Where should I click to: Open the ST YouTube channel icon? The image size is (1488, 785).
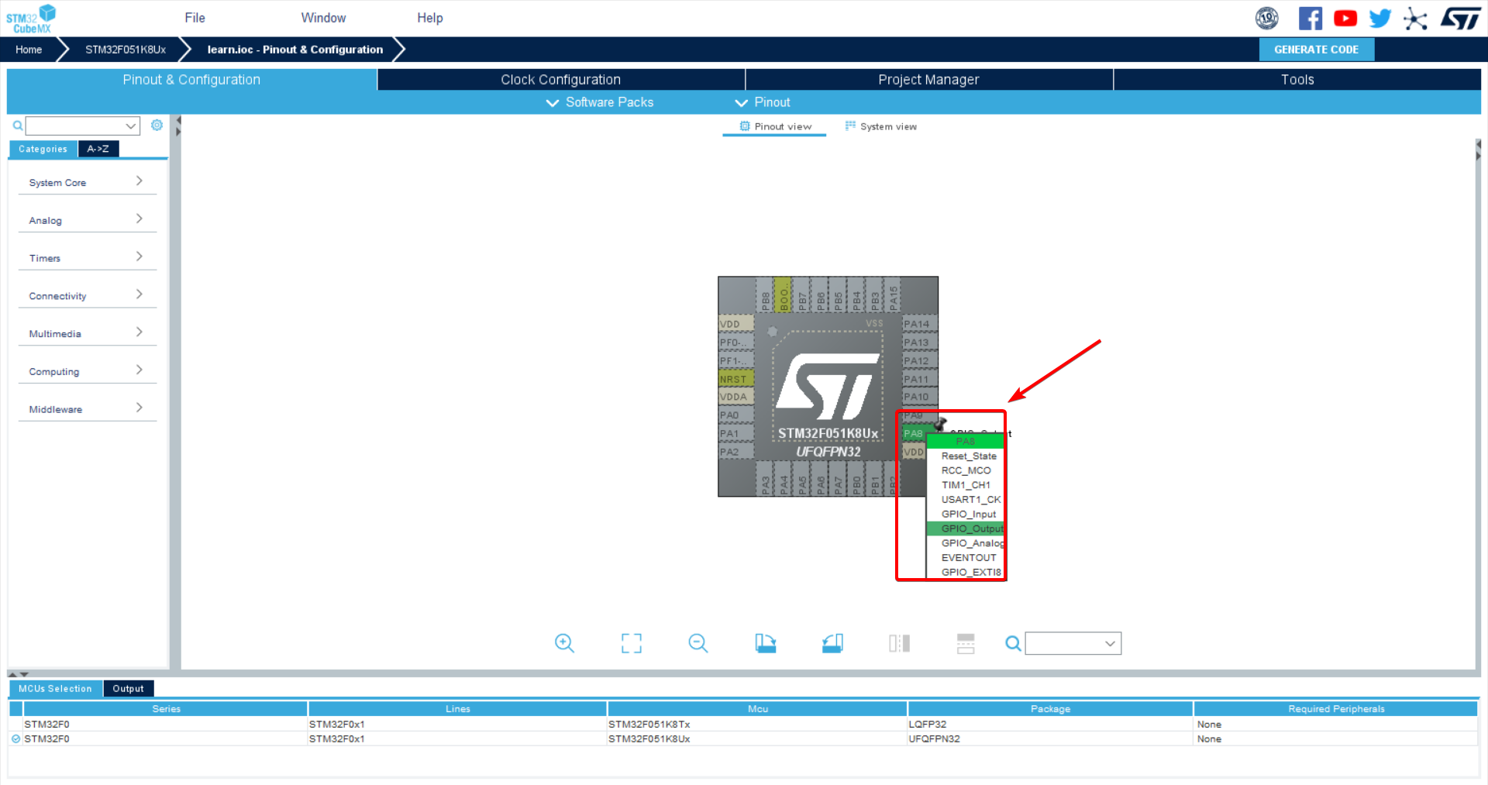point(1345,19)
